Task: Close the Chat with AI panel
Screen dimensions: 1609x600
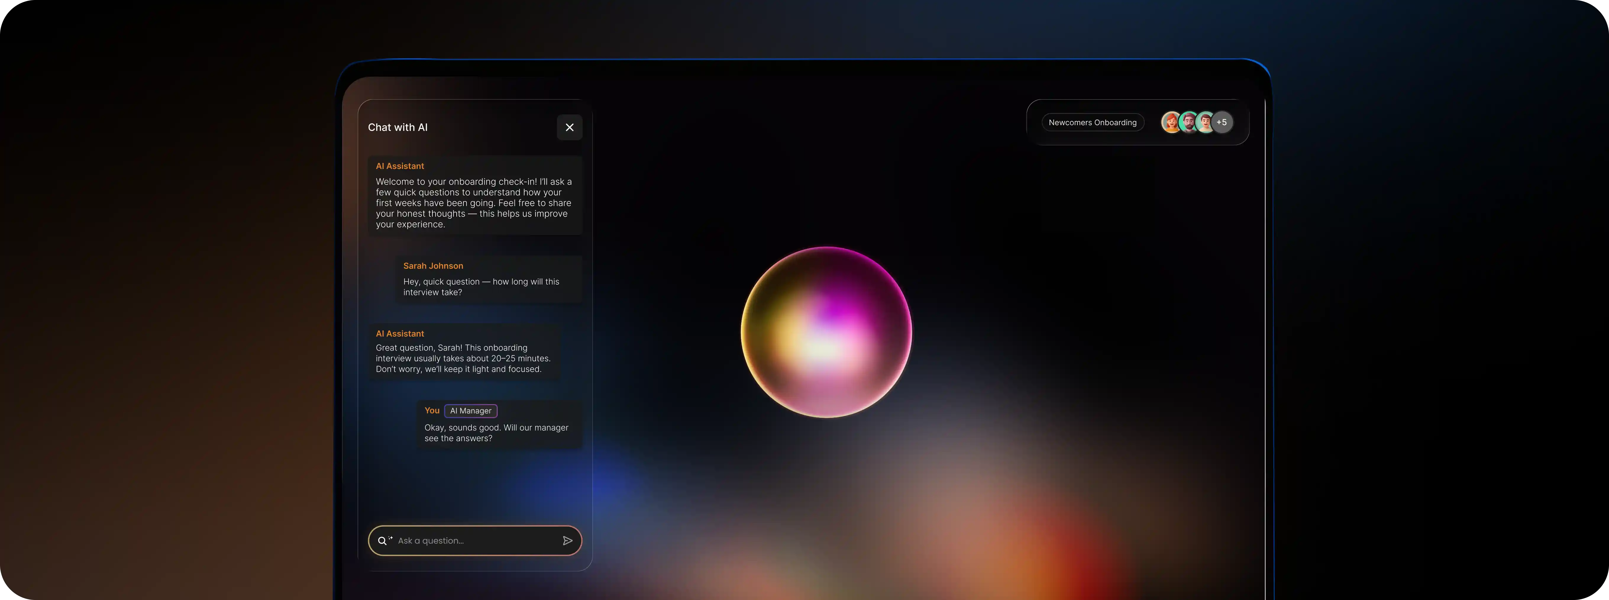Action: point(569,128)
